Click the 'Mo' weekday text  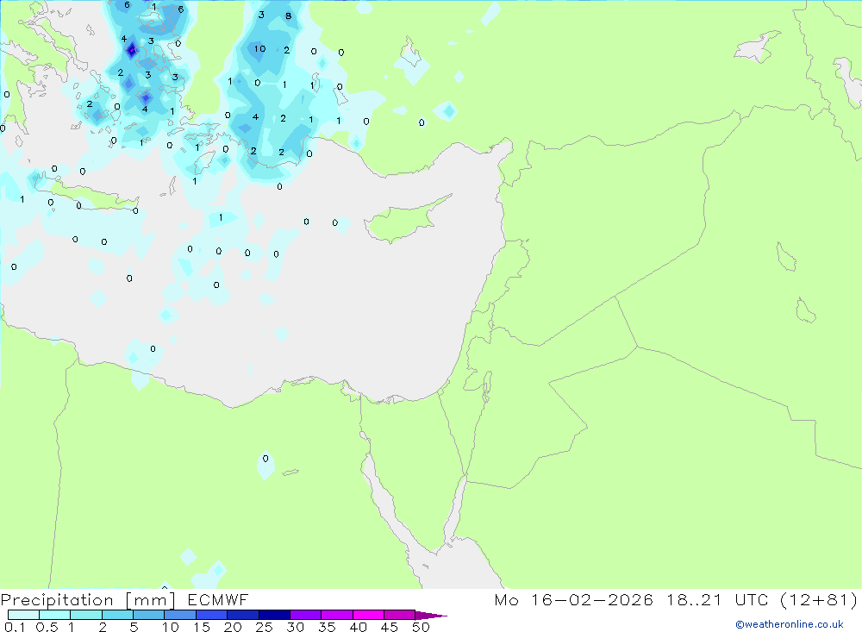click(506, 599)
